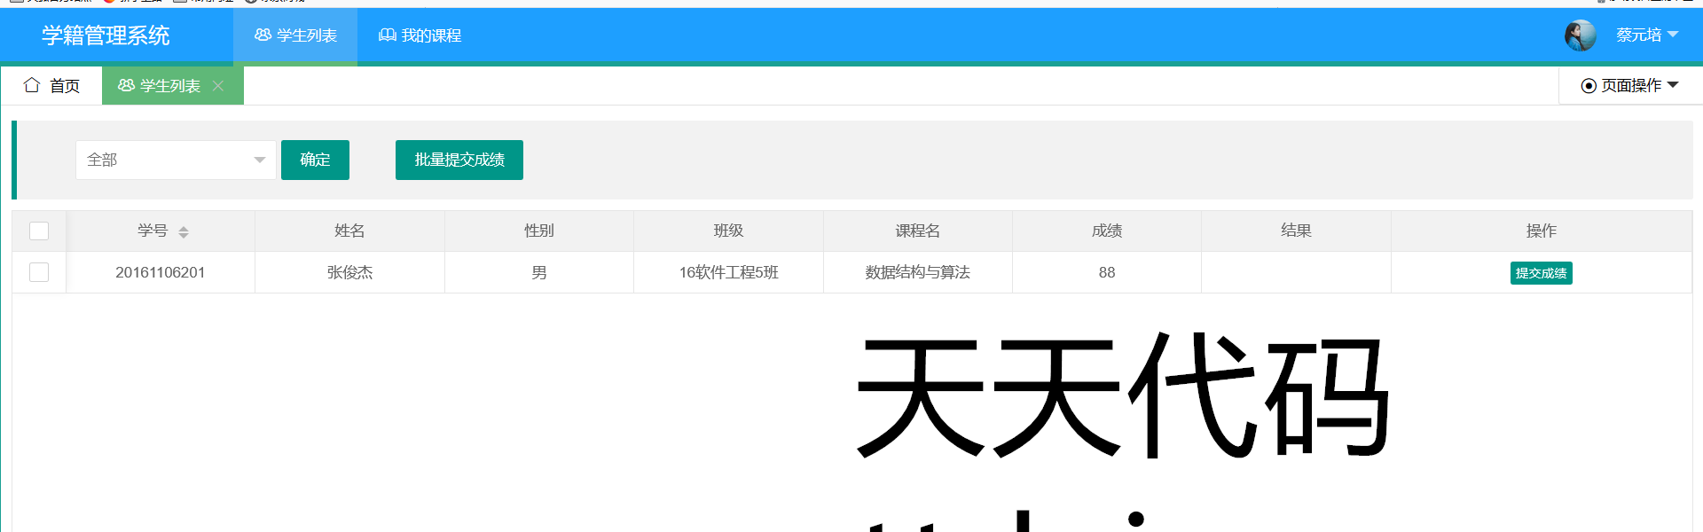
Task: Click the 确定 button
Action: coord(315,160)
